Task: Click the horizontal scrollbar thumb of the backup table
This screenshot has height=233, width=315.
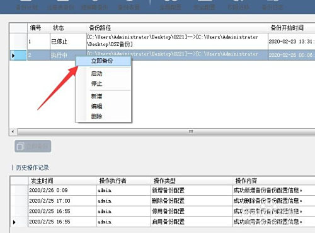Action: point(166,132)
